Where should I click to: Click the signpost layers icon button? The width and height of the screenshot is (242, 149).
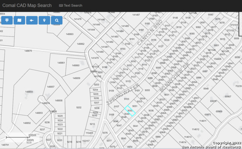pyautogui.click(x=7, y=20)
